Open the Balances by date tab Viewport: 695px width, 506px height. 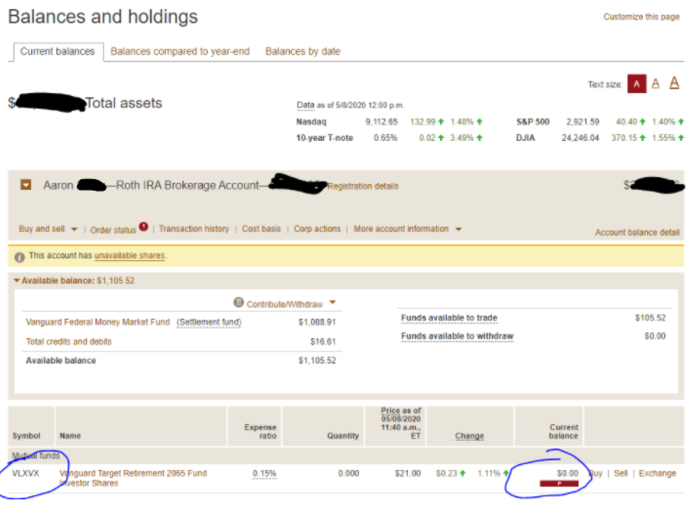click(303, 51)
